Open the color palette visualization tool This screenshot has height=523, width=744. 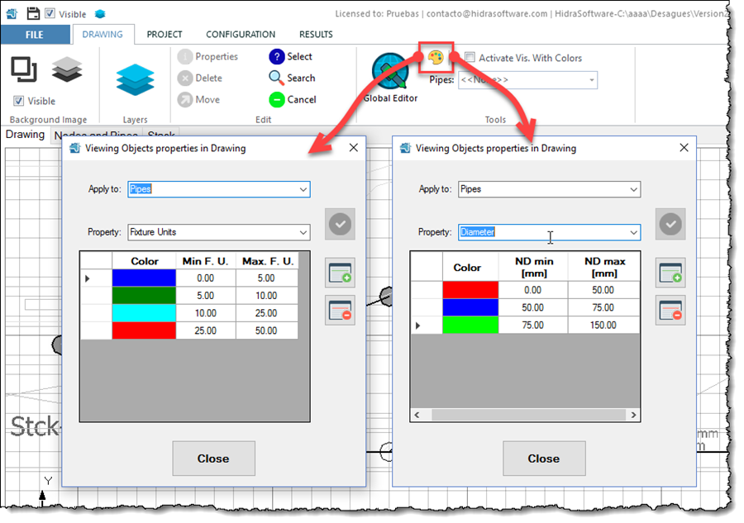click(435, 58)
